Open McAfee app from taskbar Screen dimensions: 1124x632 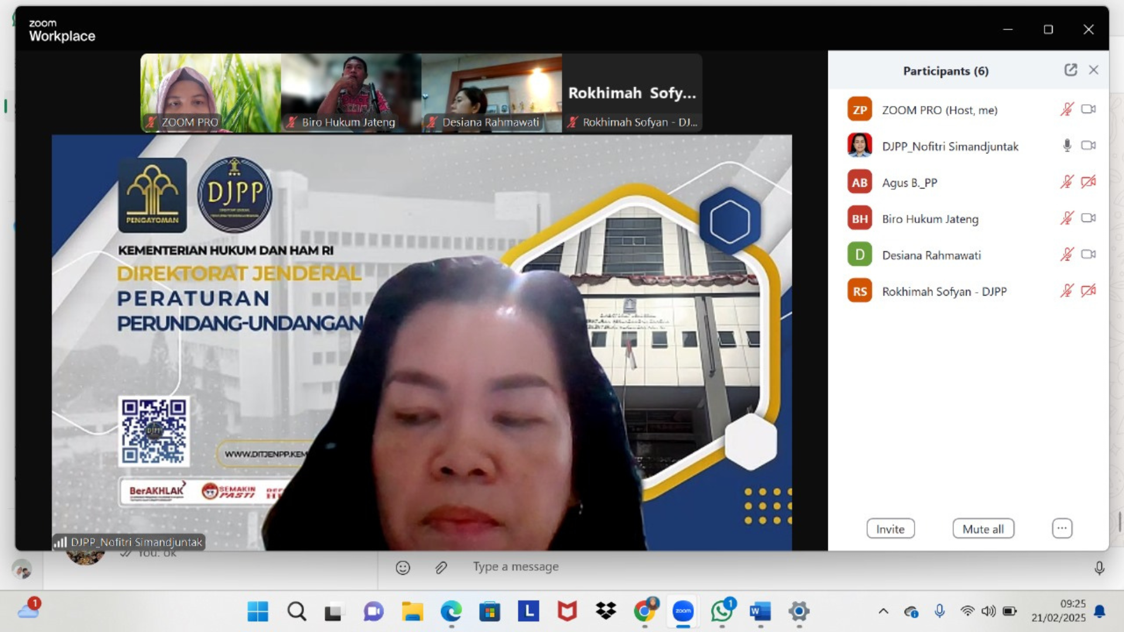[x=567, y=612]
